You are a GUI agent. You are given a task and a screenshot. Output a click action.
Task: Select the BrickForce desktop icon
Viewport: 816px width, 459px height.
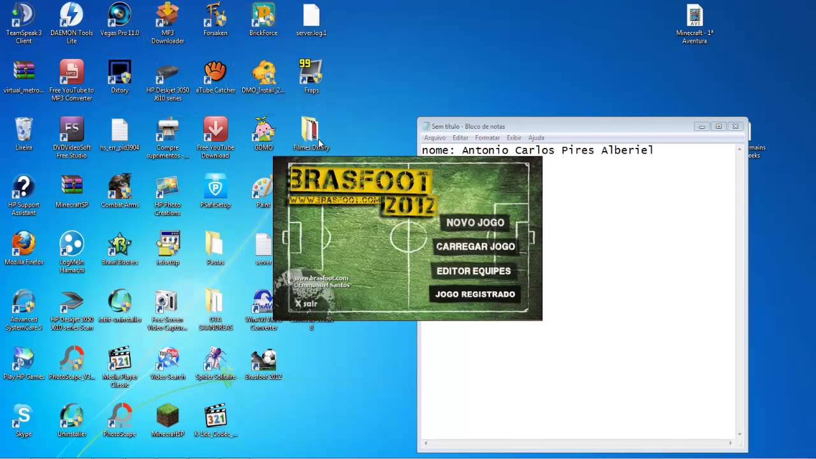[263, 20]
